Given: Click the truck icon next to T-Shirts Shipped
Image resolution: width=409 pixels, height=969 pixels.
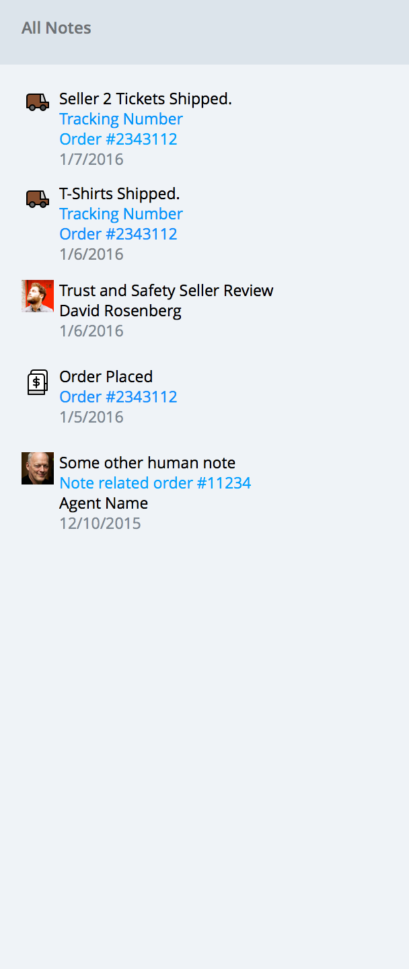Looking at the screenshot, I should [38, 199].
